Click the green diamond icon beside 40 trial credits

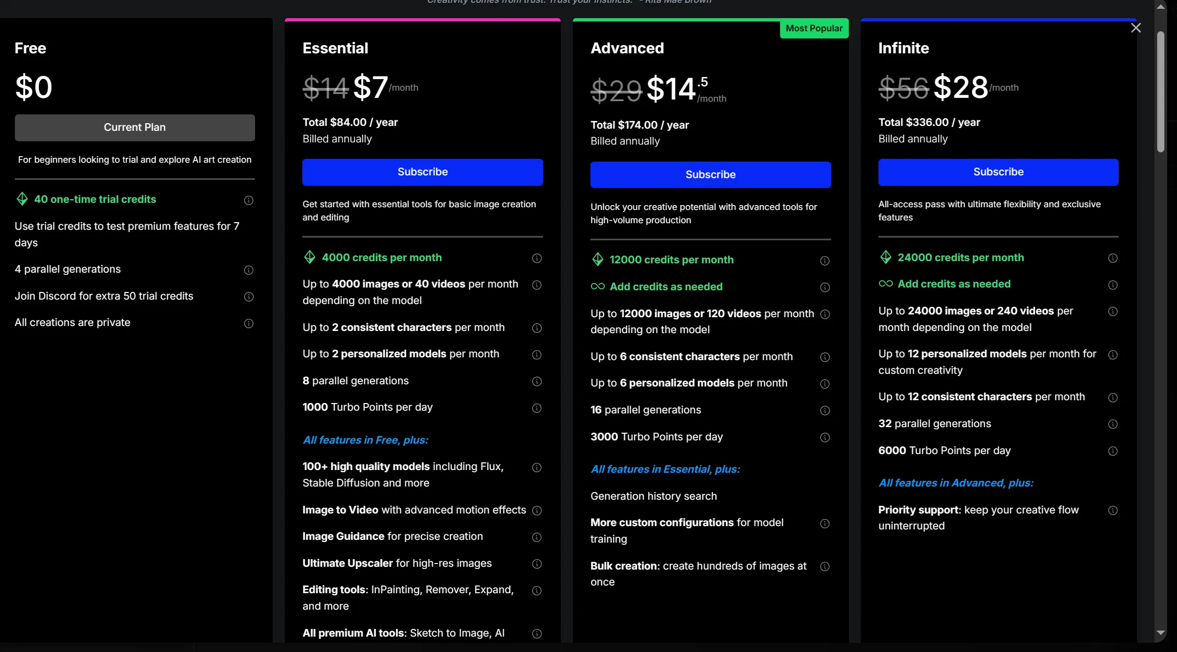(22, 199)
